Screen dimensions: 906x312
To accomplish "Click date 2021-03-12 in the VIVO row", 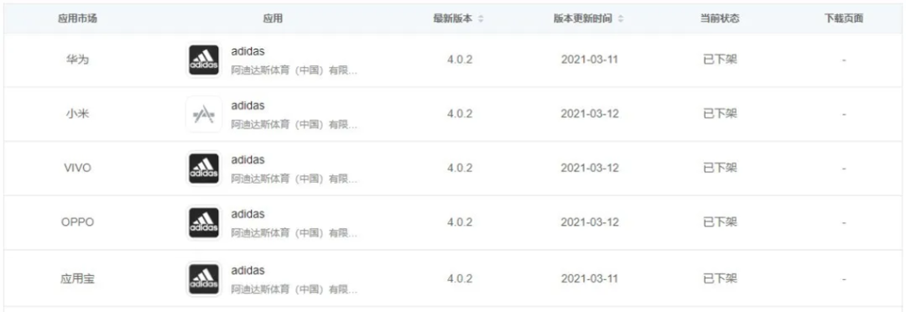I will 590,168.
